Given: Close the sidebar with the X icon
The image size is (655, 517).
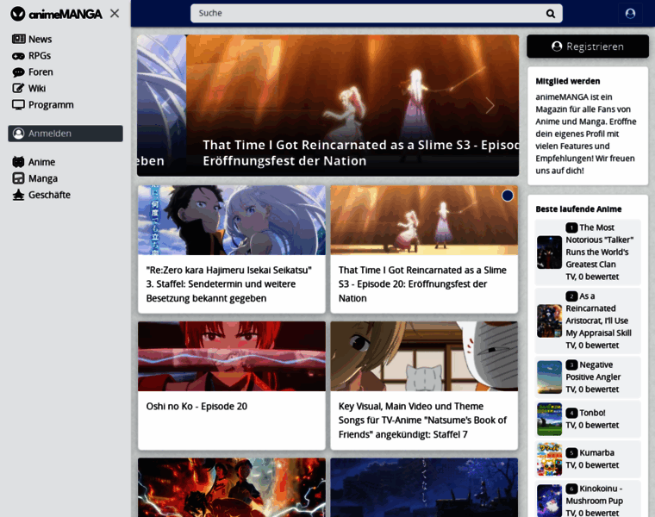Looking at the screenshot, I should (x=115, y=14).
